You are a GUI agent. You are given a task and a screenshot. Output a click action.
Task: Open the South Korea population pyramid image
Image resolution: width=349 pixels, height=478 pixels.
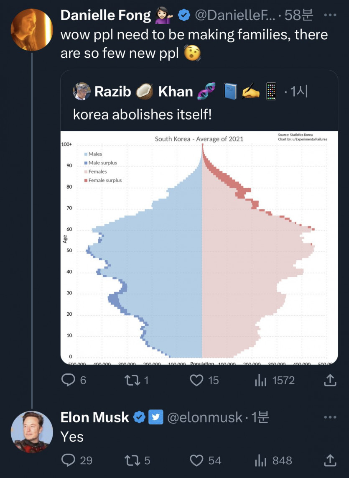coord(199,248)
